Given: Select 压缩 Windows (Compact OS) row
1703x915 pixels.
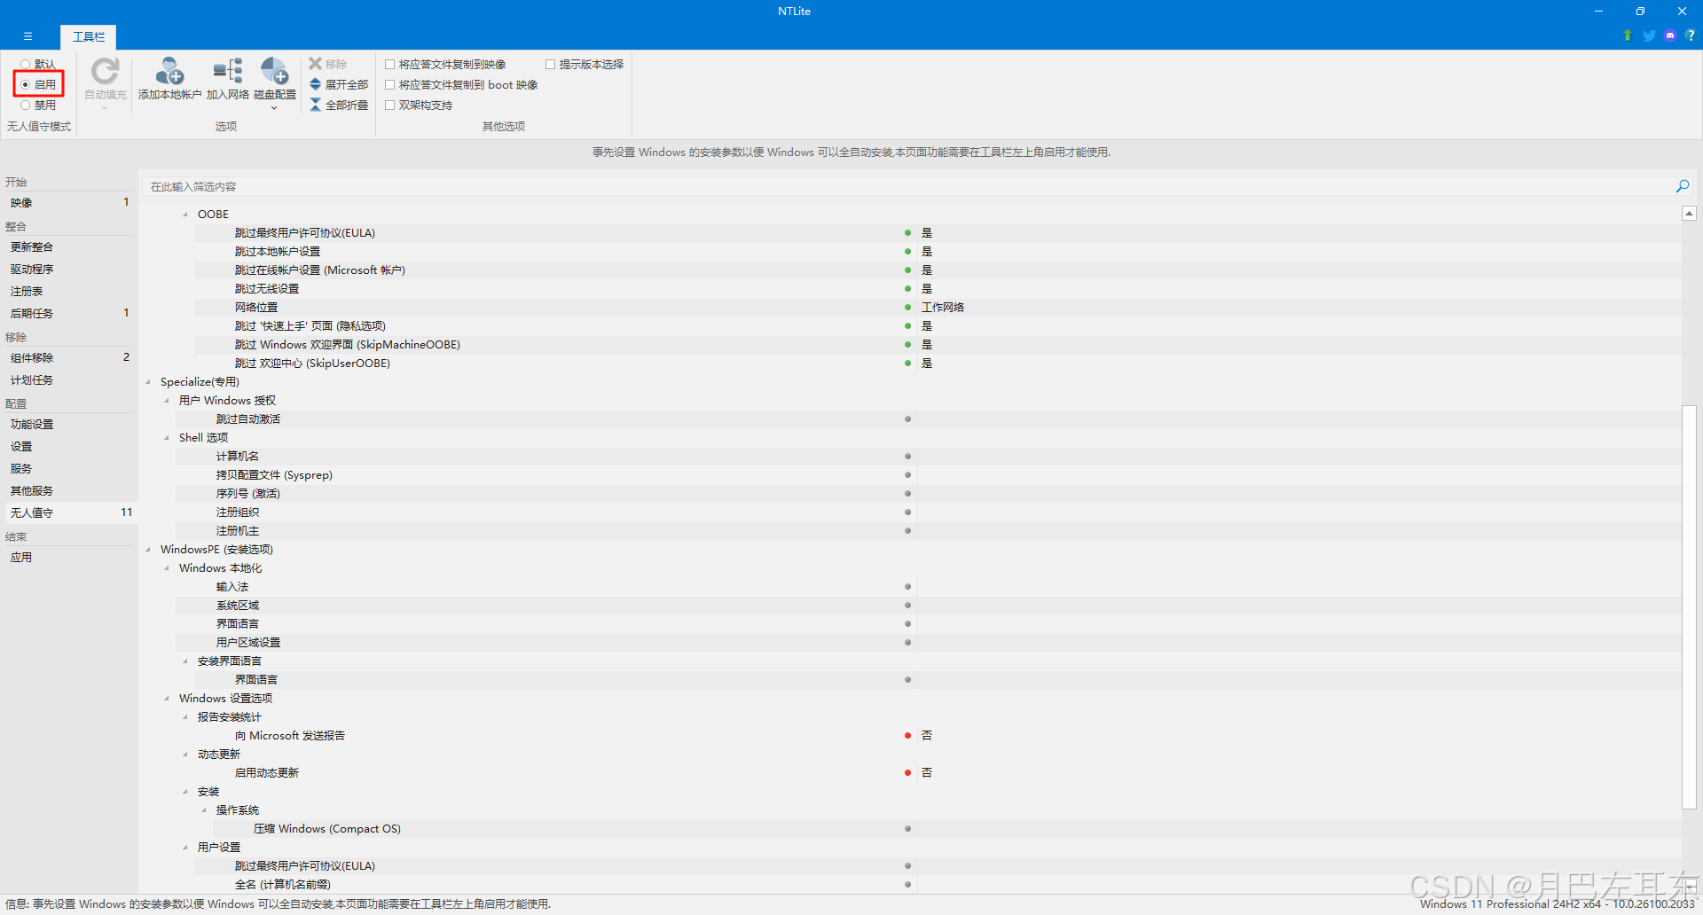Looking at the screenshot, I should 946,829.
